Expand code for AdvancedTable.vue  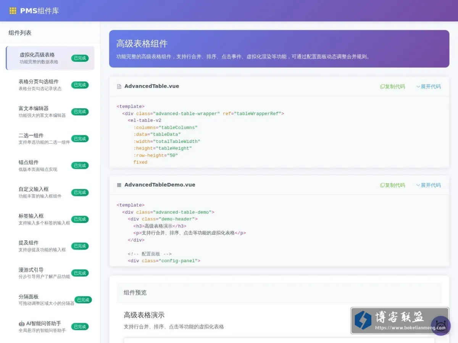click(428, 87)
